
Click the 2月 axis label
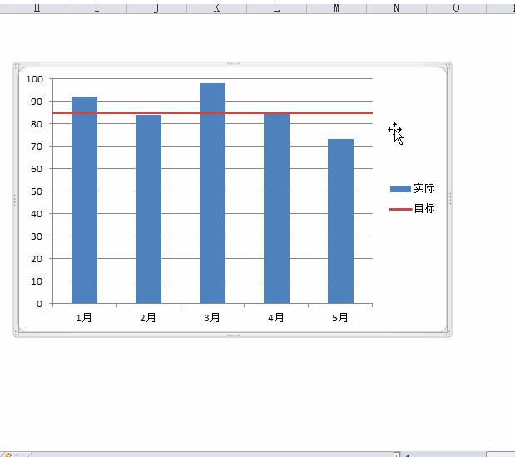tap(148, 318)
